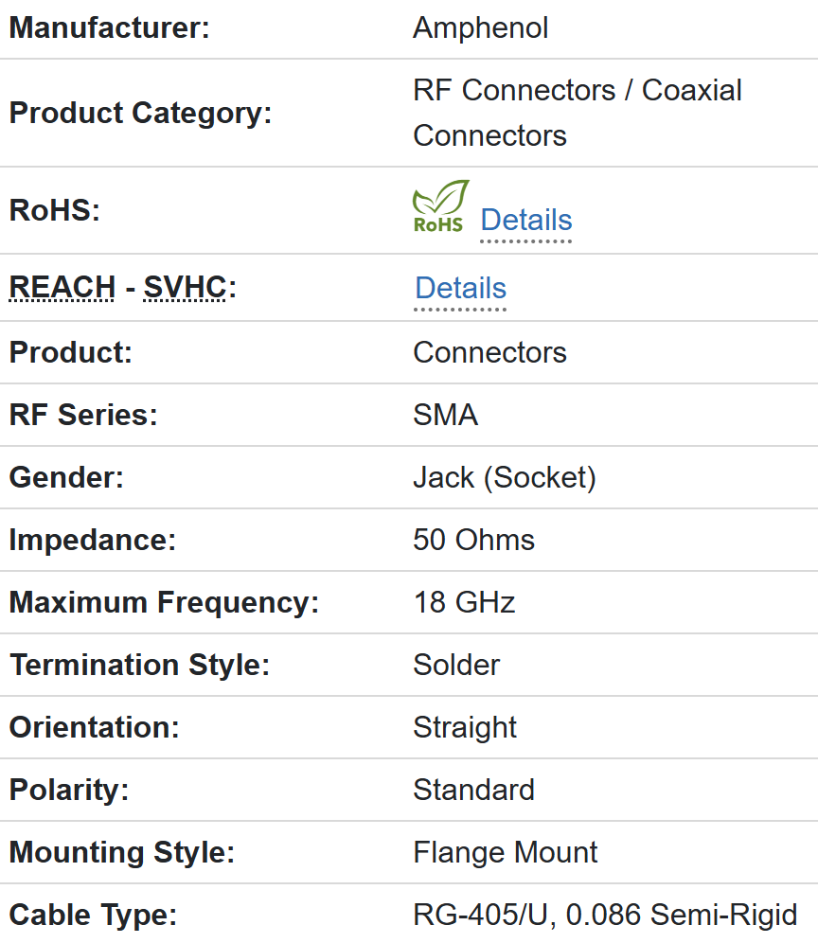Viewport: 818px width, 943px height.
Task: Click the SMA RF Series value
Action: coord(445,415)
